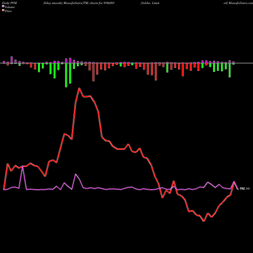Screen dimensions: 253x253
Task: Click the 'Daily PVM' title text
Action: [10, 3]
